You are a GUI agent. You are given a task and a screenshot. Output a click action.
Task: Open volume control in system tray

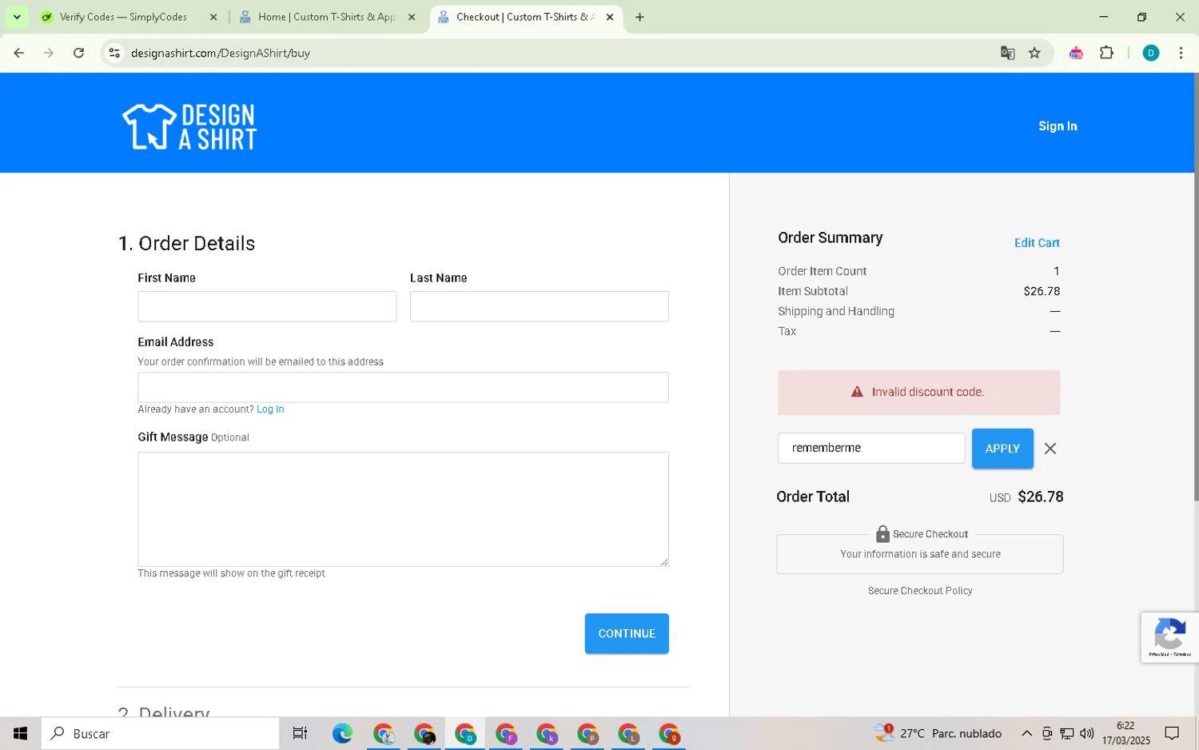coord(1086,733)
